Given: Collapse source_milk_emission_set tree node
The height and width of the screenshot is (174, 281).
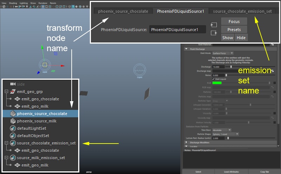Looking at the screenshot, I should pos(6,158).
